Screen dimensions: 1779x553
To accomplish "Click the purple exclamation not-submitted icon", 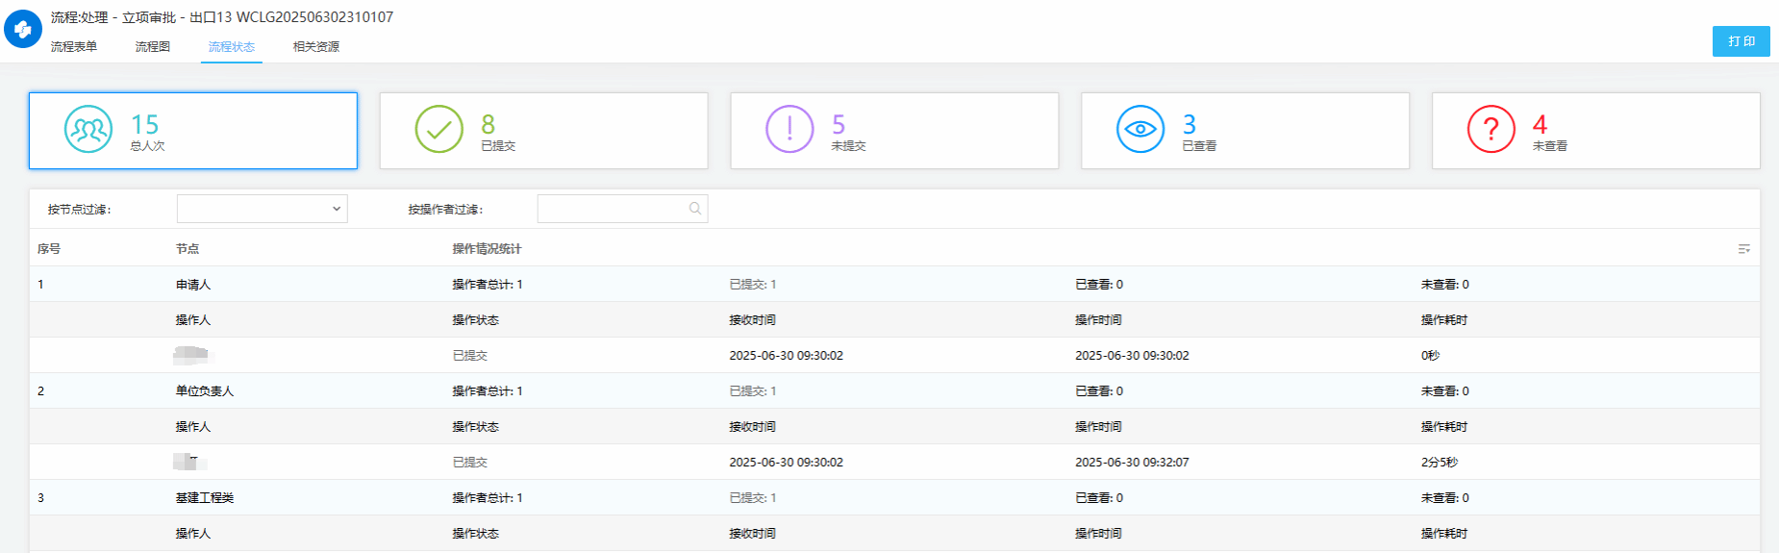I will pyautogui.click(x=789, y=129).
